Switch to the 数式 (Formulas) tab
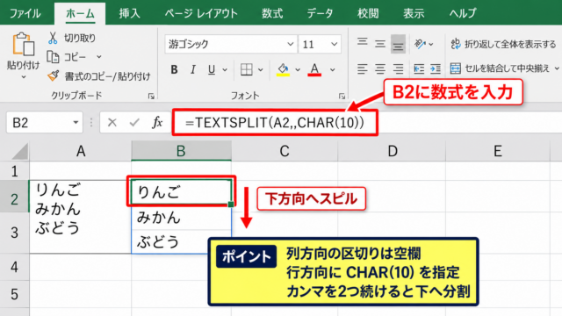 pyautogui.click(x=272, y=13)
